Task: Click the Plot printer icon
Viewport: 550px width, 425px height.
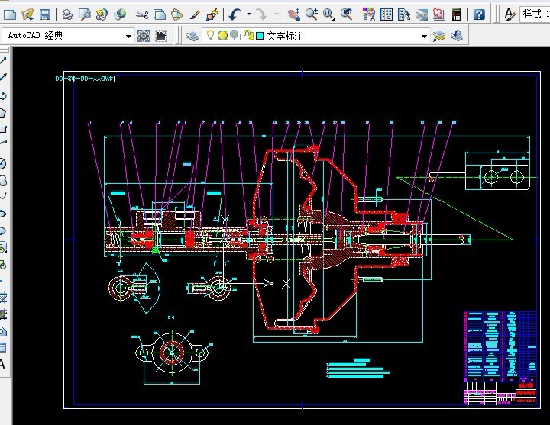Action: (67, 14)
